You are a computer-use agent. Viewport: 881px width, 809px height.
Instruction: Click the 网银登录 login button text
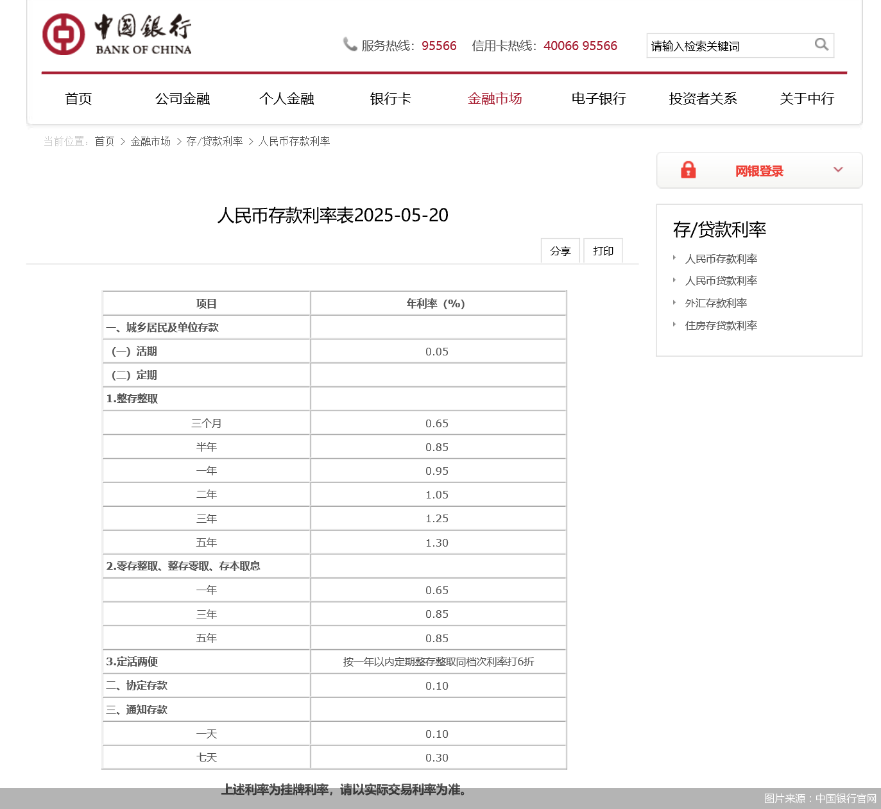click(759, 171)
